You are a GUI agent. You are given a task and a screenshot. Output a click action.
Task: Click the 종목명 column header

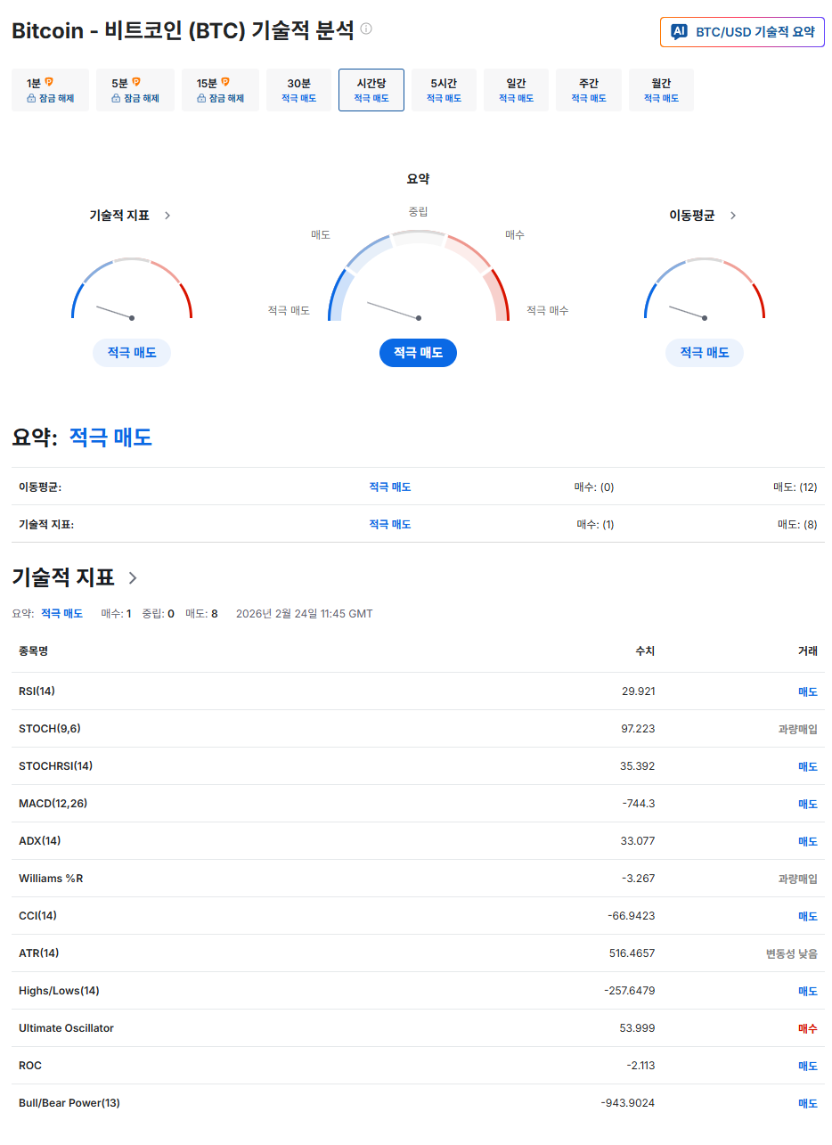click(33, 651)
